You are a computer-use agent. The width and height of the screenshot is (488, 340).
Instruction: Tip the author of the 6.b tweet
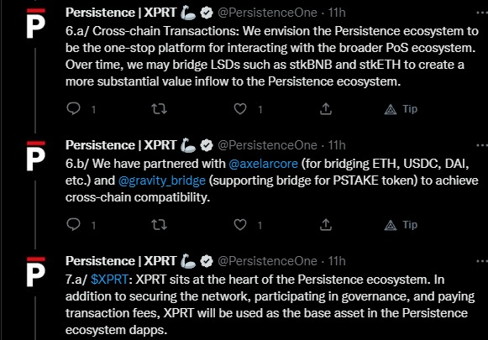pyautogui.click(x=401, y=225)
